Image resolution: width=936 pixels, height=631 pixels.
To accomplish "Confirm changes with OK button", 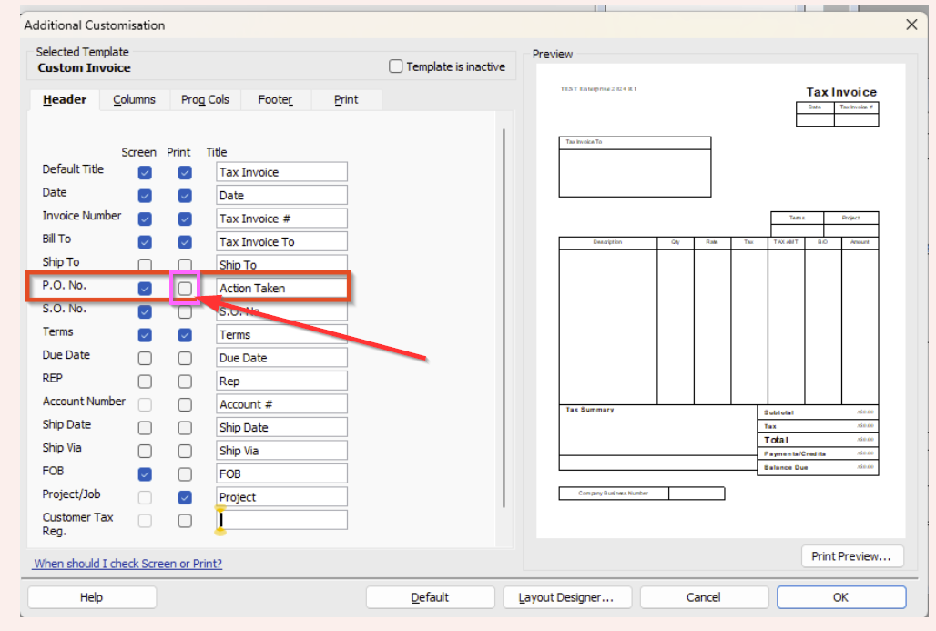I will click(841, 597).
